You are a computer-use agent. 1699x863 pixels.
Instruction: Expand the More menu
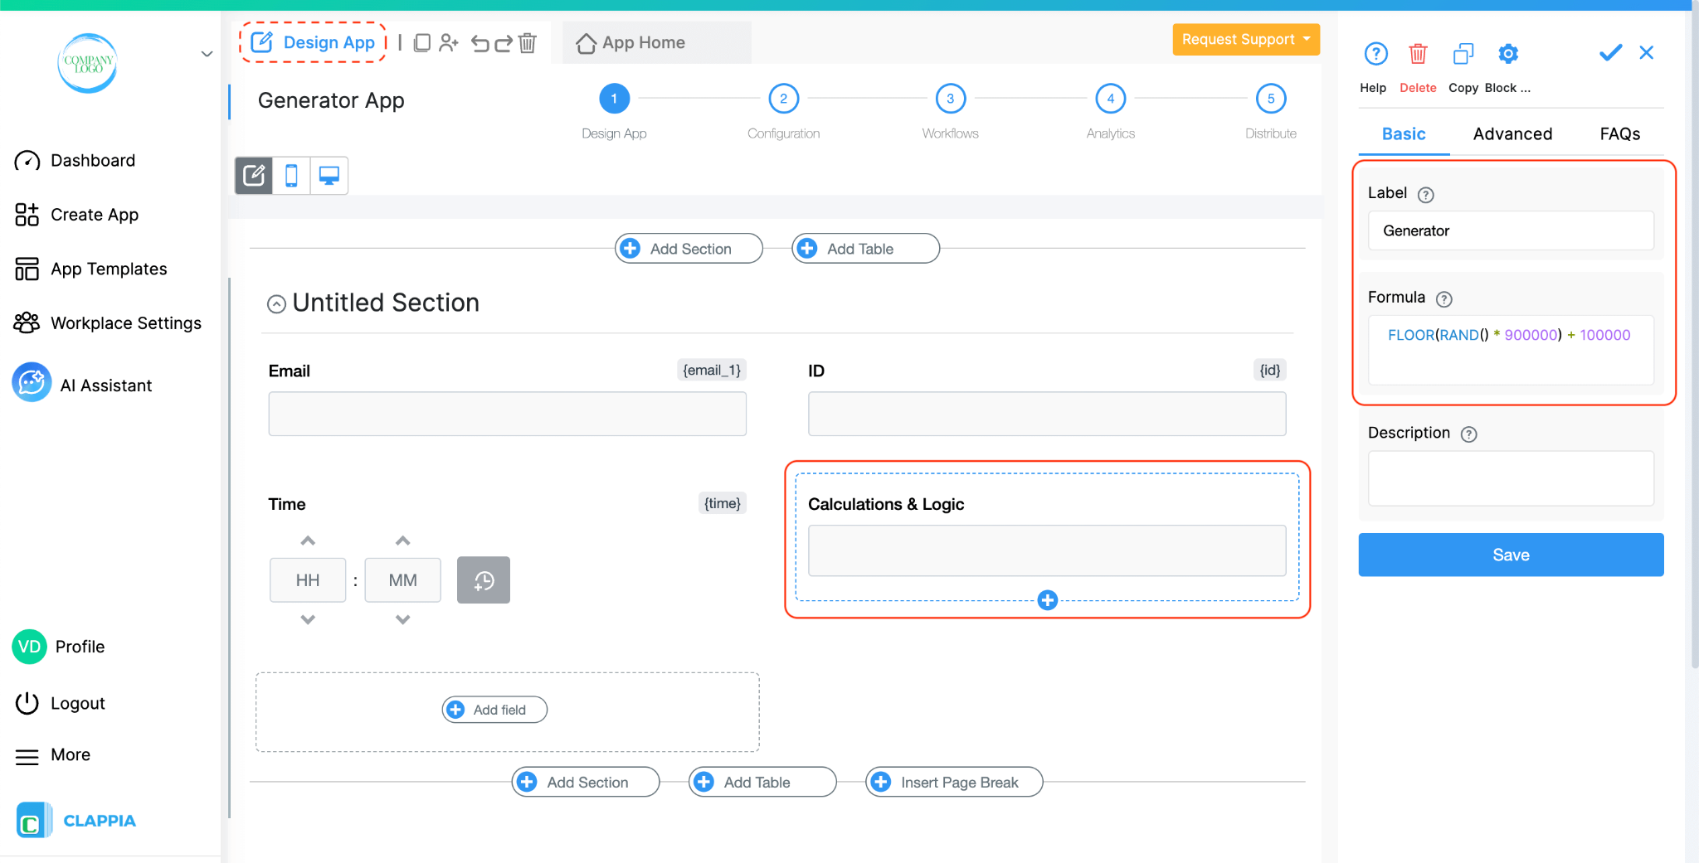(x=52, y=755)
